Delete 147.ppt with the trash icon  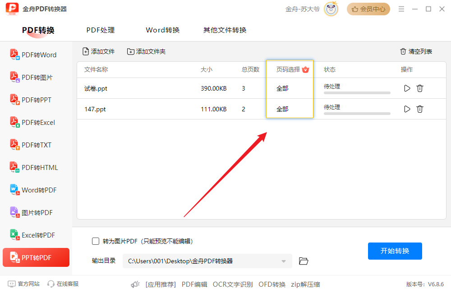pos(420,109)
